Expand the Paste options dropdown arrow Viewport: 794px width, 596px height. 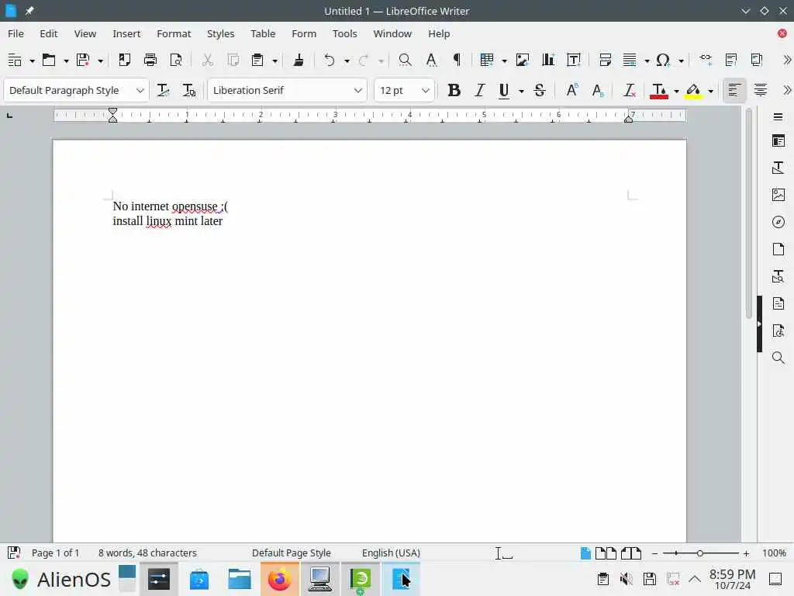[275, 61]
